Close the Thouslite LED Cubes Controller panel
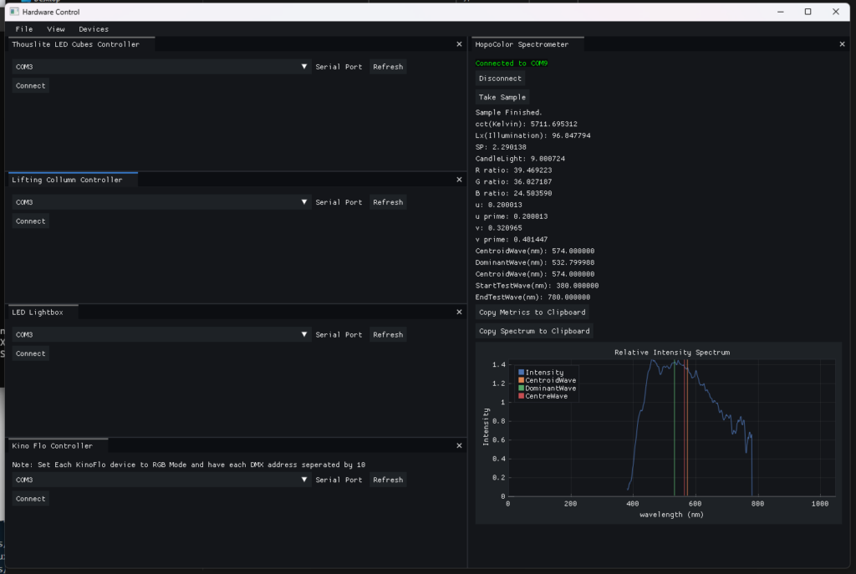 459,44
